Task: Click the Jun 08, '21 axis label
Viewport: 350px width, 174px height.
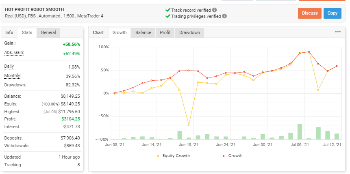Action: pyautogui.click(x=115, y=144)
